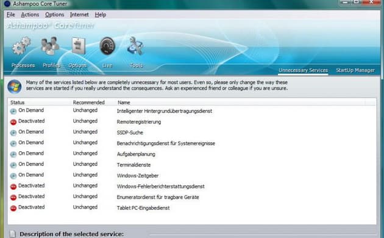Click the Description of the selected service heading
Image resolution: width=384 pixels, height=238 pixels.
(x=71, y=234)
